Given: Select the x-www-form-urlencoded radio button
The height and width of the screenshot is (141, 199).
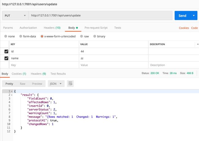Looking at the screenshot, I should (42, 36).
